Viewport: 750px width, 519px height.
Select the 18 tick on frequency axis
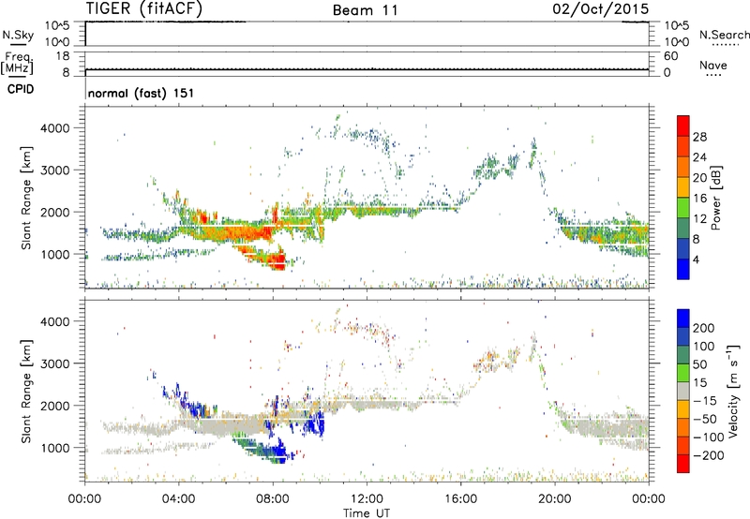(63, 56)
